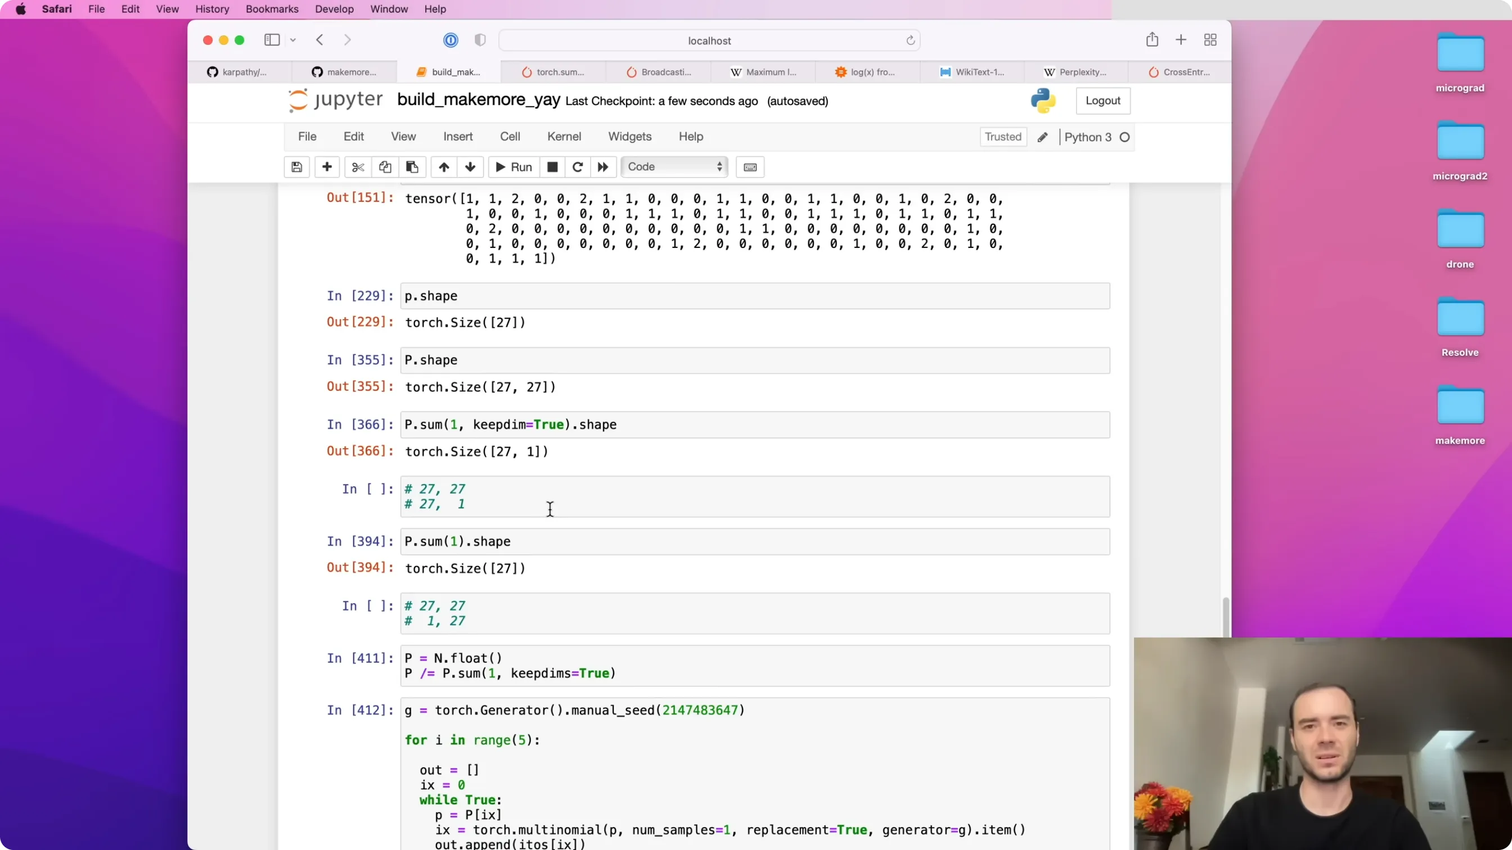Switch to the WikiText Safari tab
The width and height of the screenshot is (1512, 850).
pyautogui.click(x=972, y=72)
